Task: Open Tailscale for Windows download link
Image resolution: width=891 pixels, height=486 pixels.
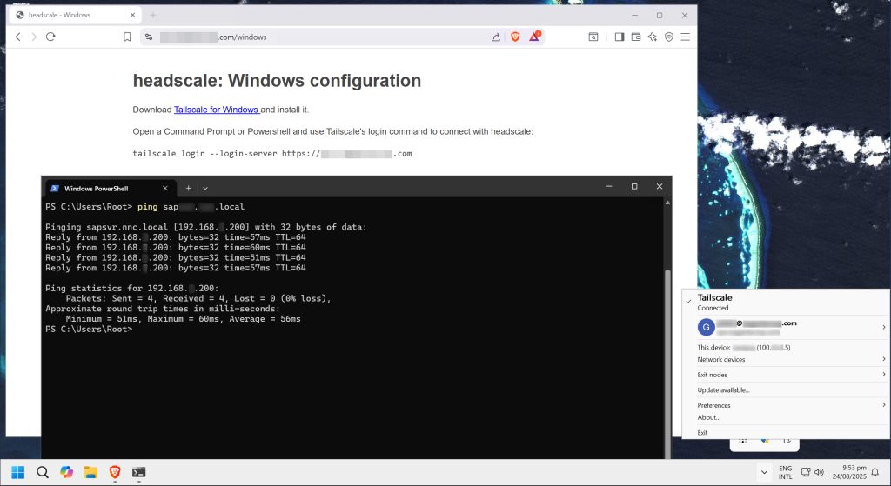Action: click(217, 110)
